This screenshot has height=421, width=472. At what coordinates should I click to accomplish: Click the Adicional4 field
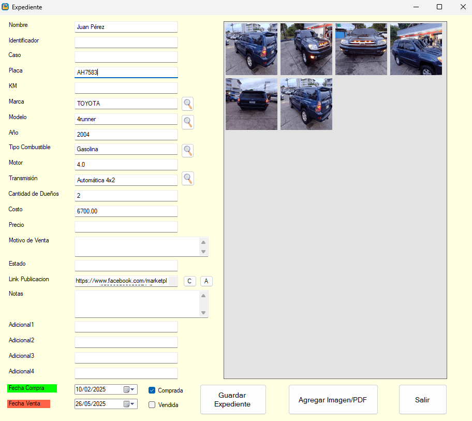click(126, 373)
